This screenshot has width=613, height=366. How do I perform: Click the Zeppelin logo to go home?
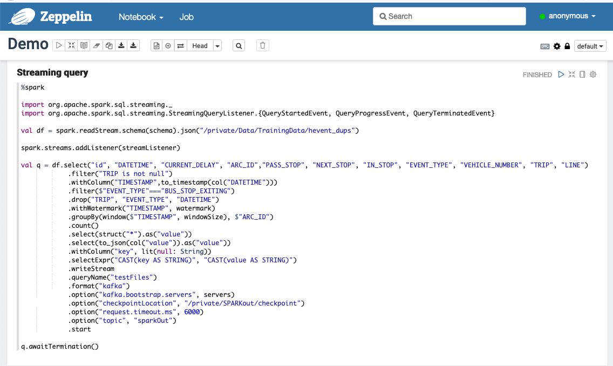pos(51,16)
